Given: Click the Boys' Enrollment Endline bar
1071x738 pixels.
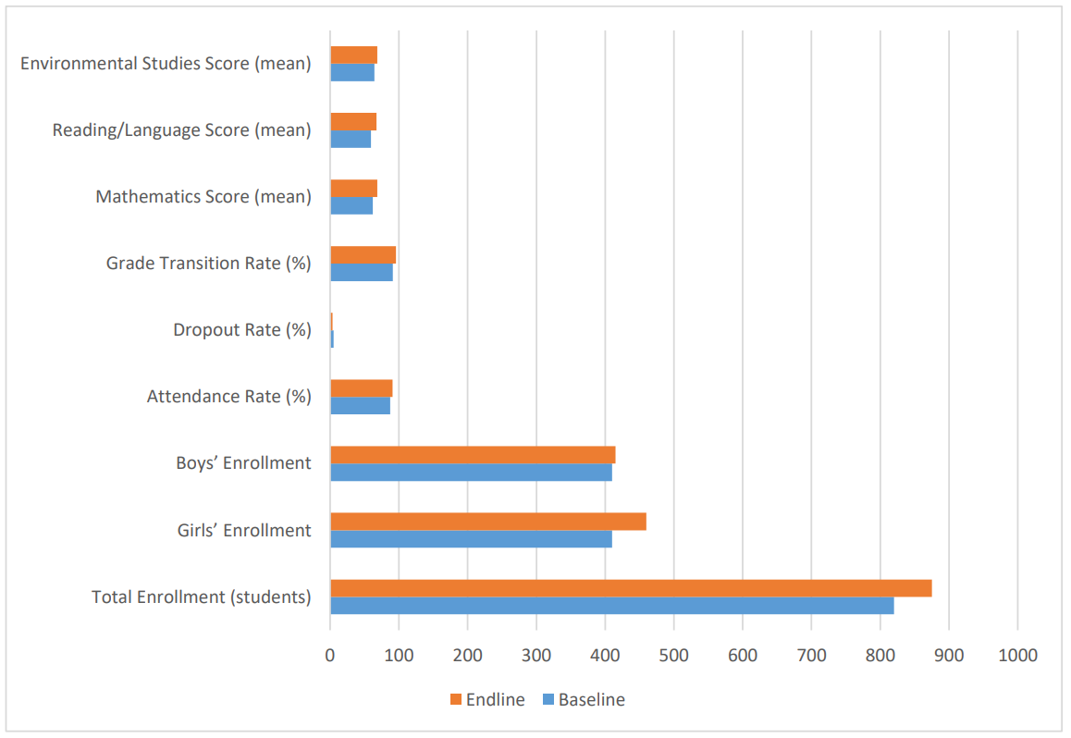Looking at the screenshot, I should 473,455.
